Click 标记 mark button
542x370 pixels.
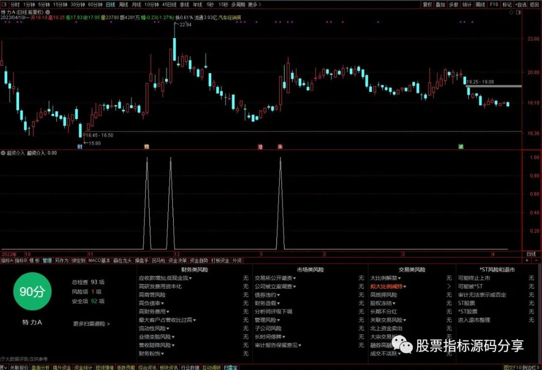[x=507, y=5]
